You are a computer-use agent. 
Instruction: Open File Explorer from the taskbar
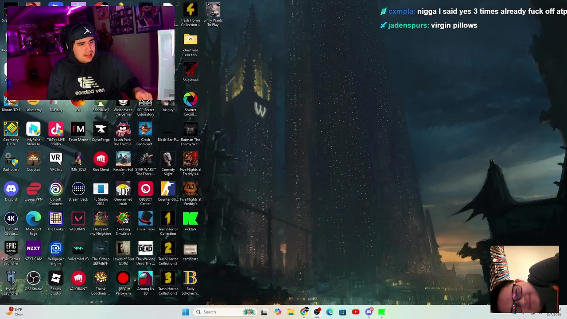291,312
